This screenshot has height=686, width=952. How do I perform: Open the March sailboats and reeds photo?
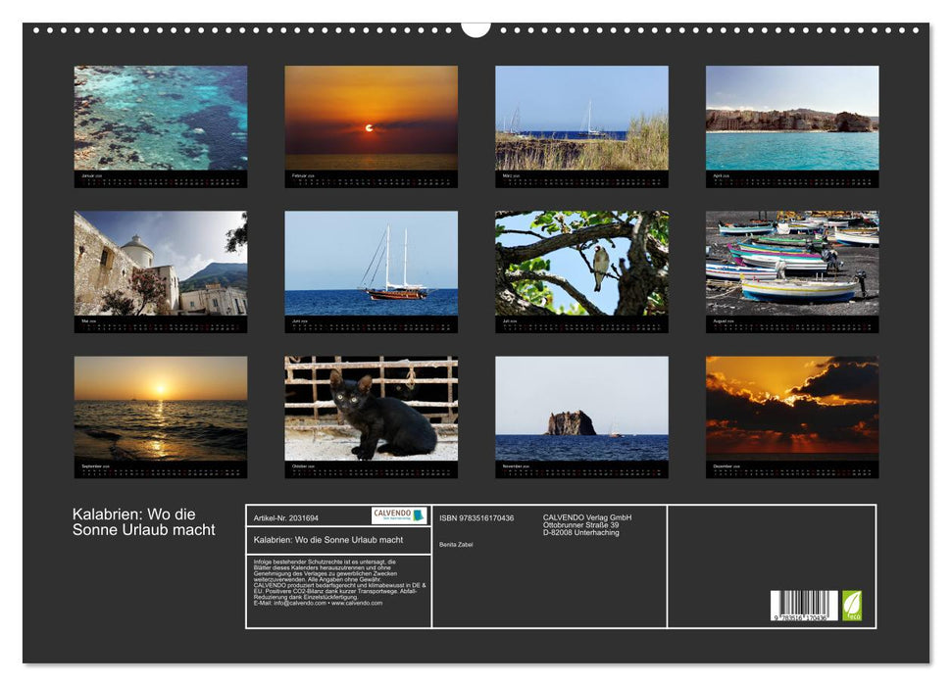(x=581, y=119)
